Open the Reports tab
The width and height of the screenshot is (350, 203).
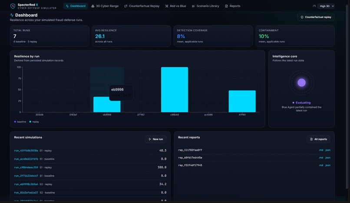pos(233,6)
